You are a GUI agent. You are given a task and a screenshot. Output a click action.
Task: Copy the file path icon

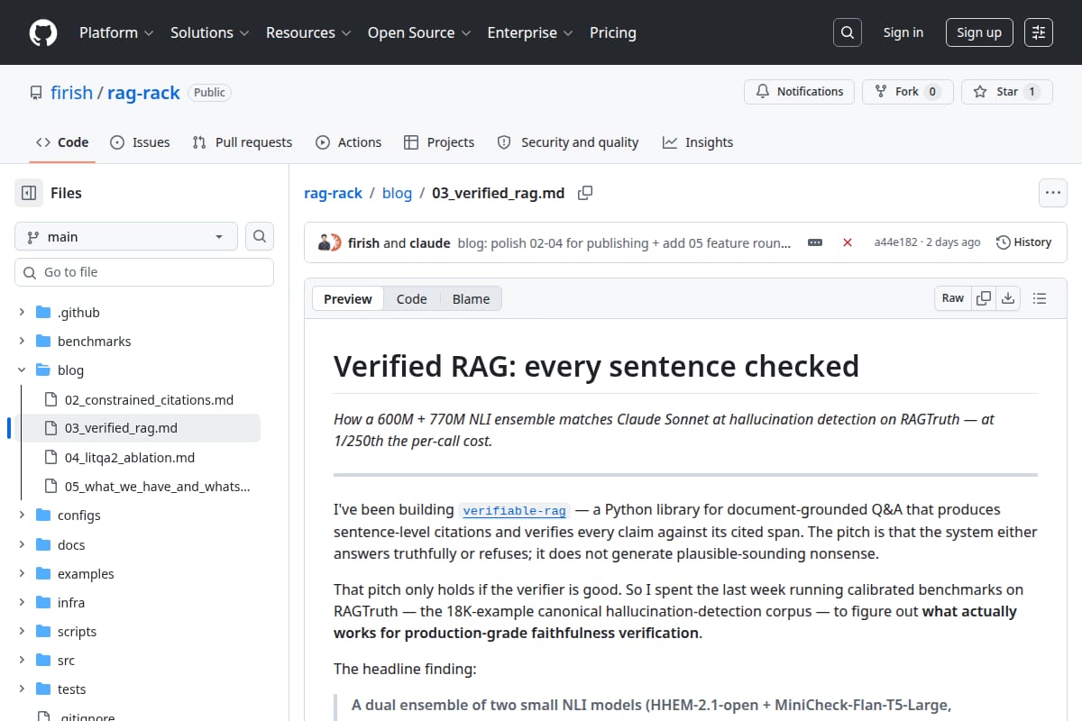pos(585,193)
